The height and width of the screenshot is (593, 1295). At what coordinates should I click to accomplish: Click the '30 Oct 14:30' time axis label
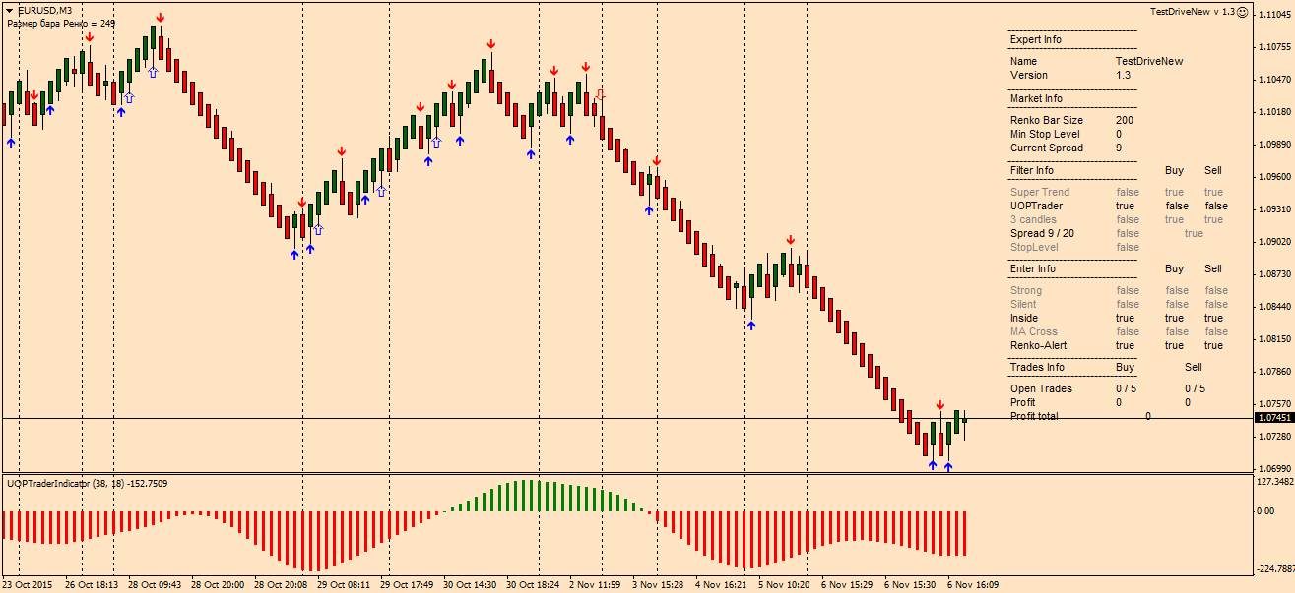(x=470, y=584)
